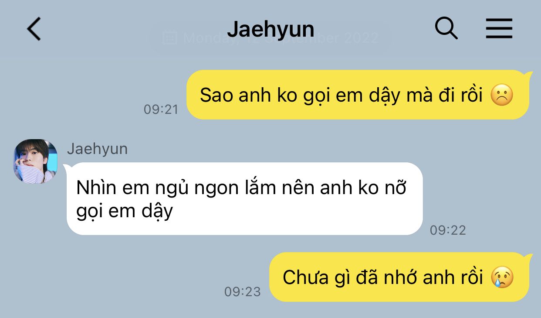Tap the chat title Jaehyun at top
The height and width of the screenshot is (318, 541).
pos(270,29)
